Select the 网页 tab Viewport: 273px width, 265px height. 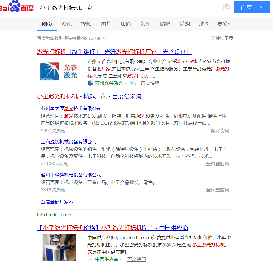click(x=47, y=24)
